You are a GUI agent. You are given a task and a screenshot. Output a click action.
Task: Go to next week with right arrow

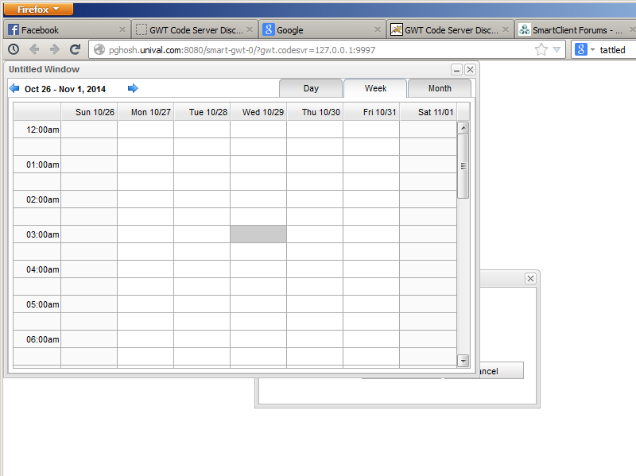coord(133,88)
